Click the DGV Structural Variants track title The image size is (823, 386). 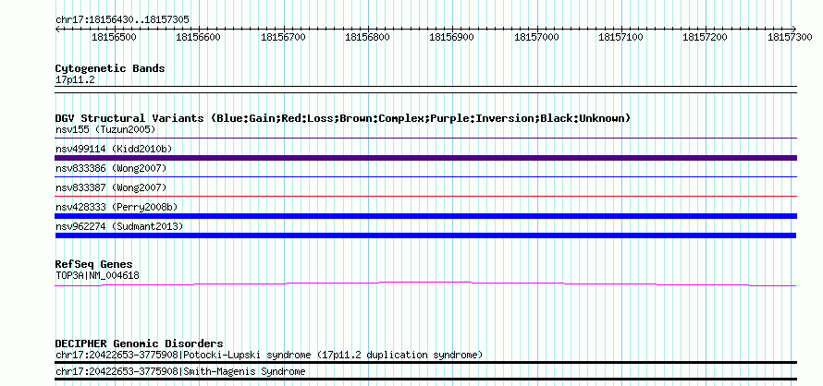click(x=343, y=118)
